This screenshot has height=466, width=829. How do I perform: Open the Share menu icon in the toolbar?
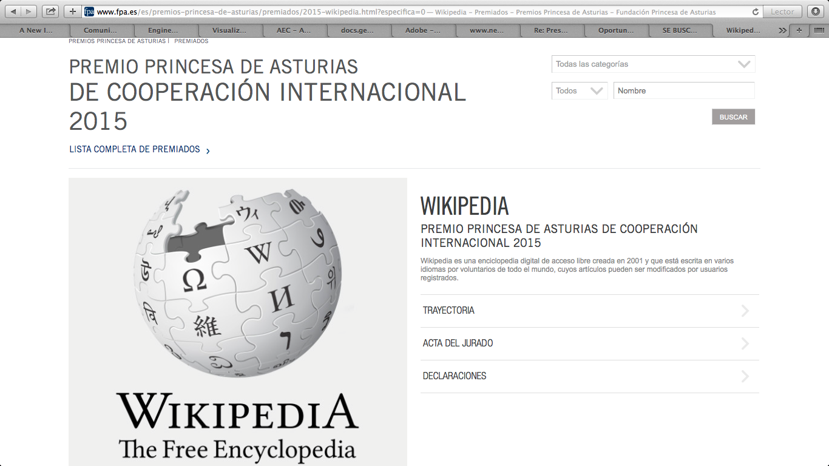pyautogui.click(x=51, y=12)
